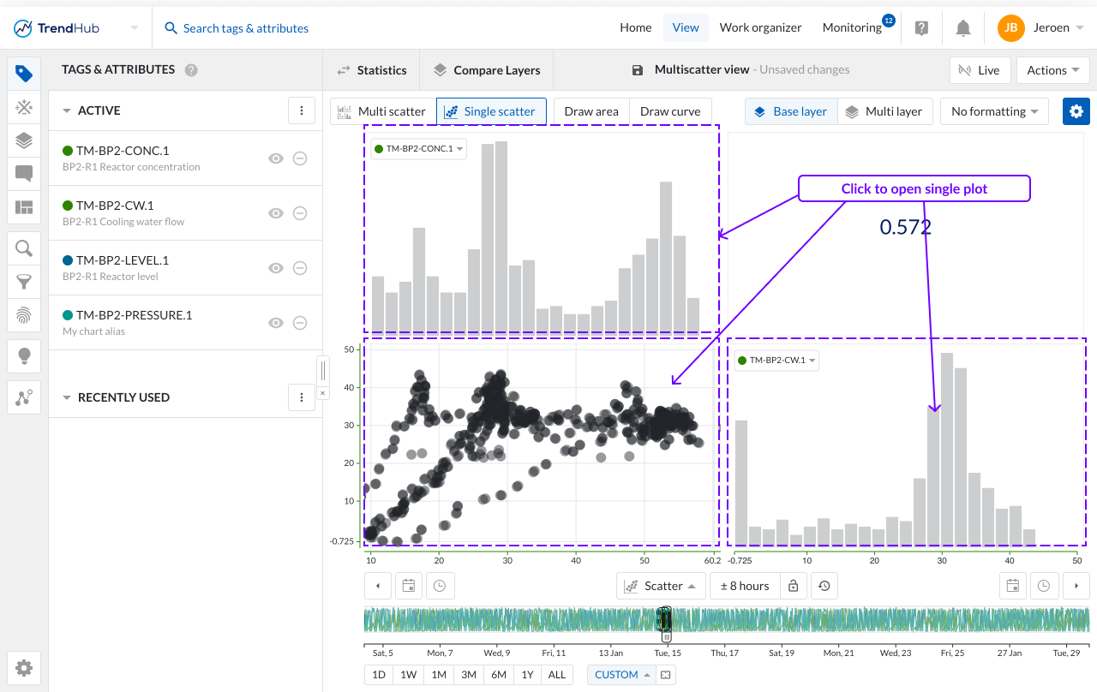
Task: Click the Monitoring bell notification icon
Action: tap(962, 27)
